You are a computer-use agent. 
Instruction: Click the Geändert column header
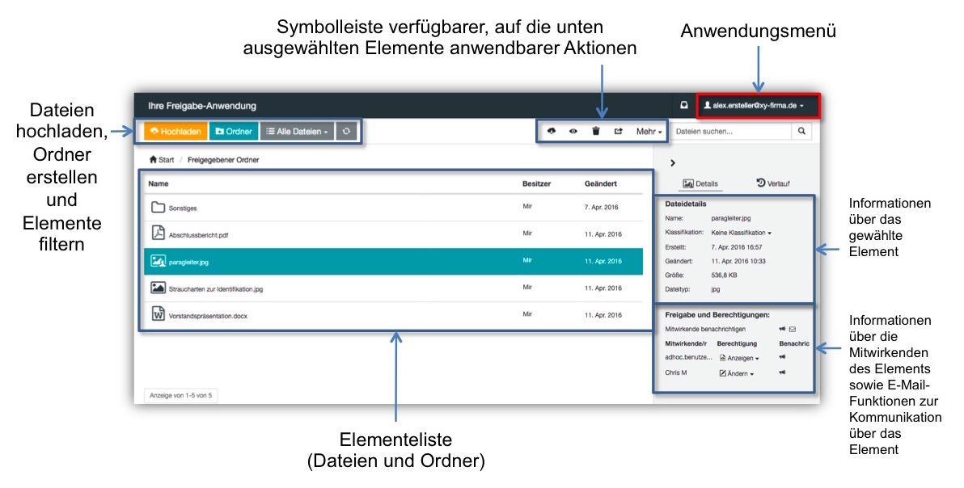[x=601, y=183]
